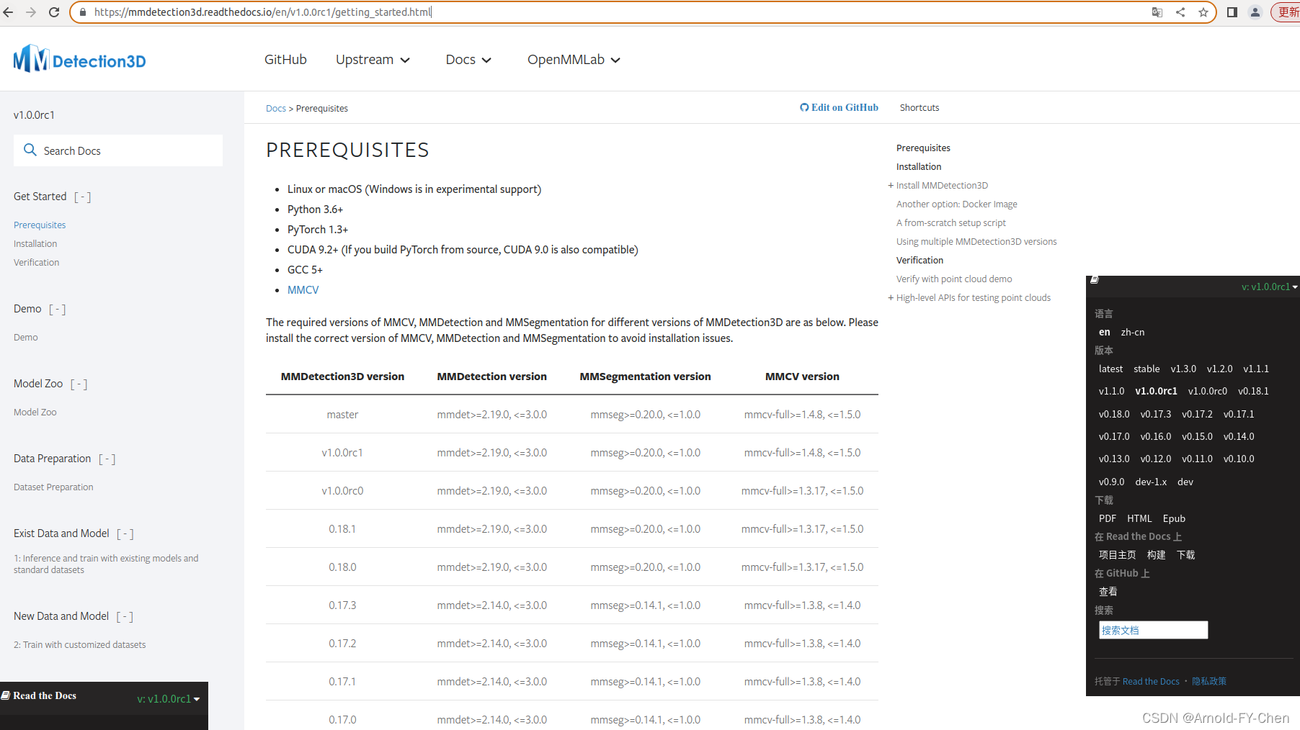Expand the OpenMMLab dropdown menu
1300x730 pixels.
pyautogui.click(x=574, y=60)
